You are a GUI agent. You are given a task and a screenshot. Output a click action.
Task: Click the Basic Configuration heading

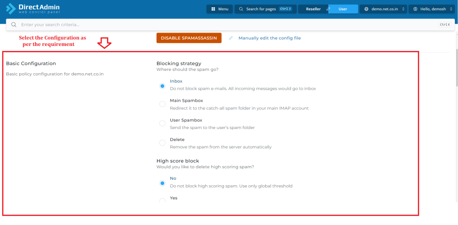pyautogui.click(x=31, y=63)
